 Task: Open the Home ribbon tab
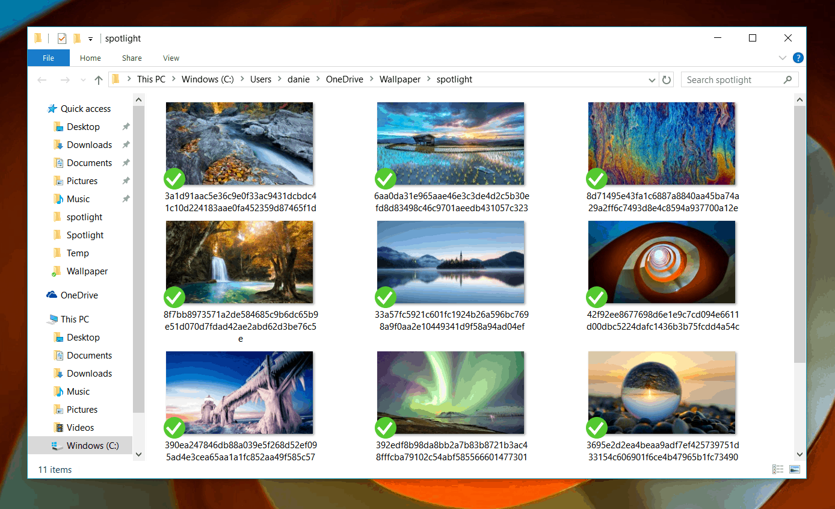point(90,58)
